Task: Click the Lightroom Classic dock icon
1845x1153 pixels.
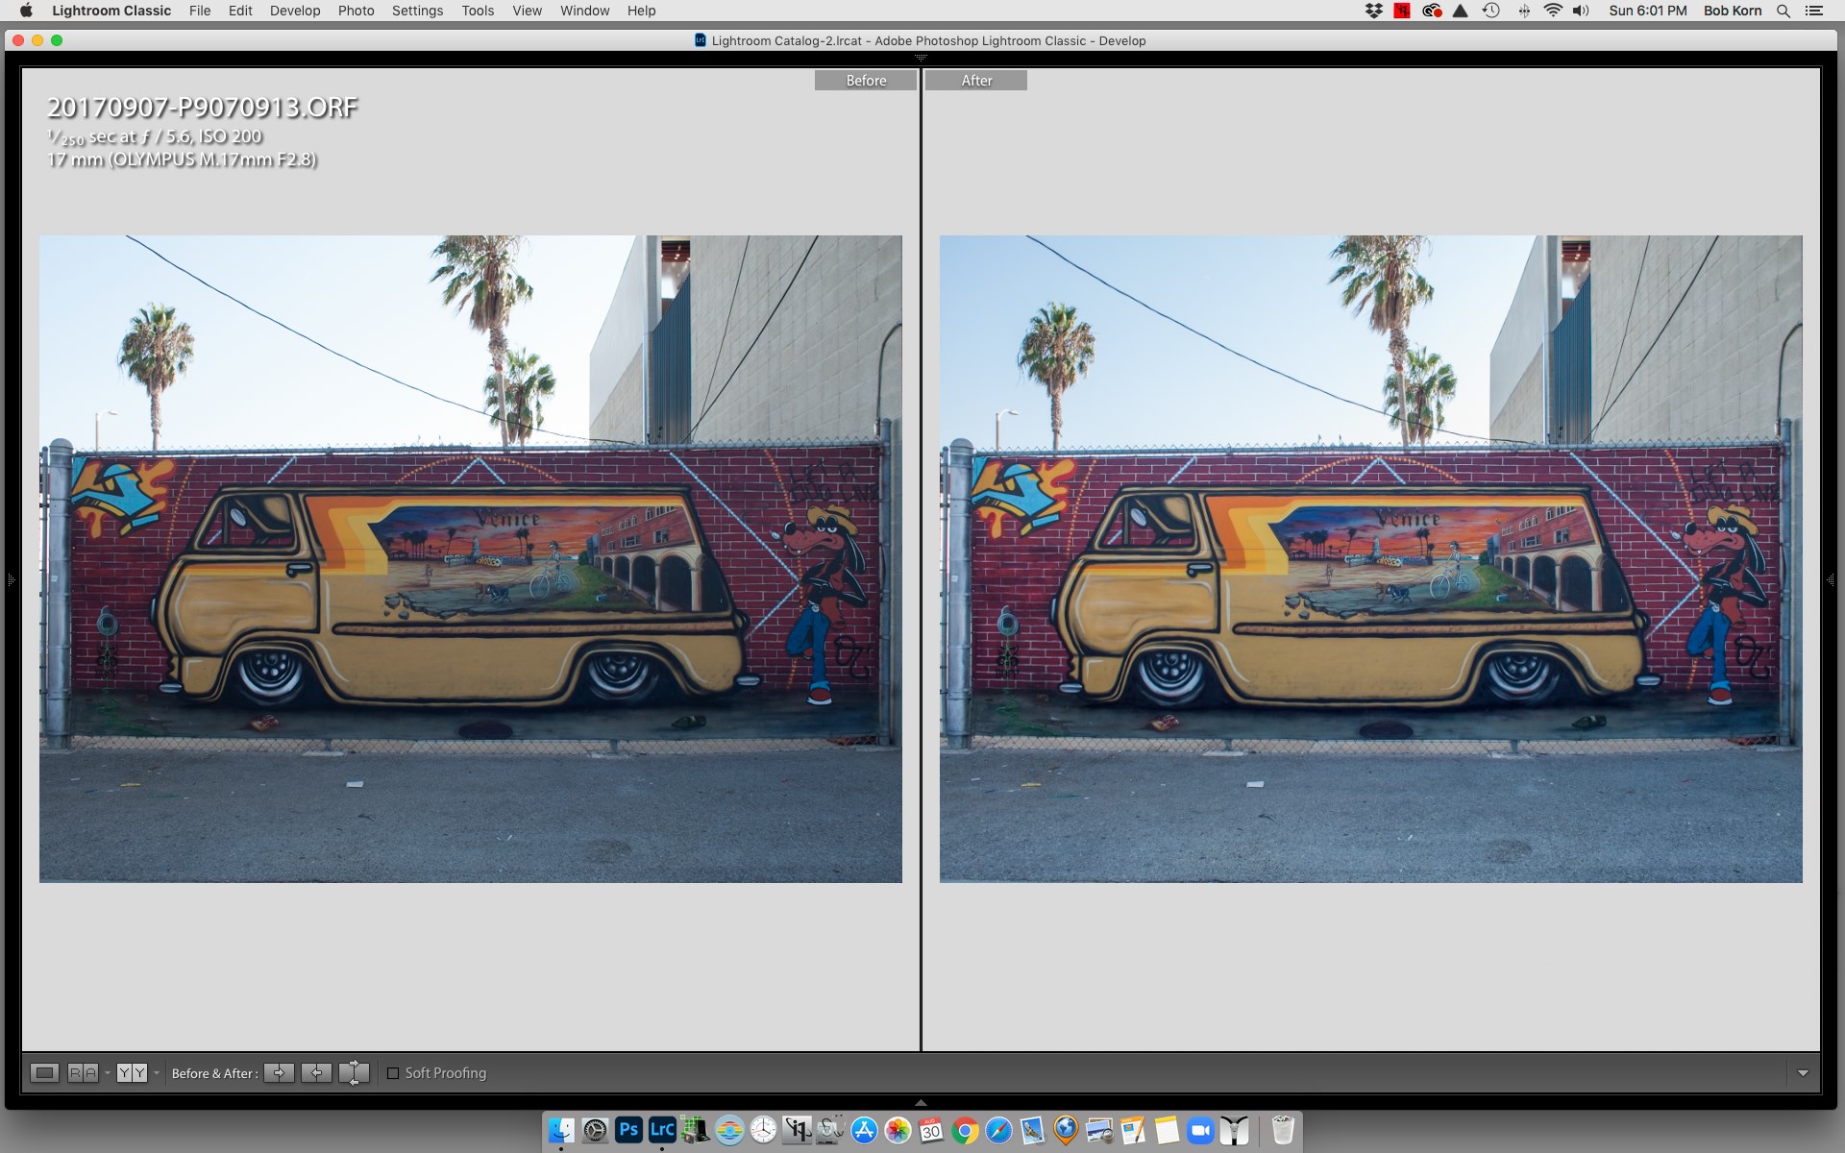Action: point(662,1130)
